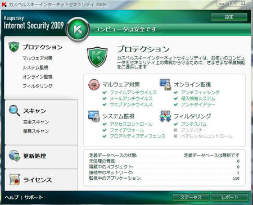Open the アンチスパム link

194,124
